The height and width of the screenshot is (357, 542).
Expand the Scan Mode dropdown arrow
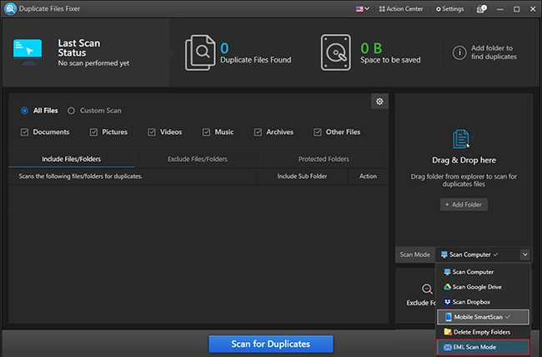coord(524,255)
